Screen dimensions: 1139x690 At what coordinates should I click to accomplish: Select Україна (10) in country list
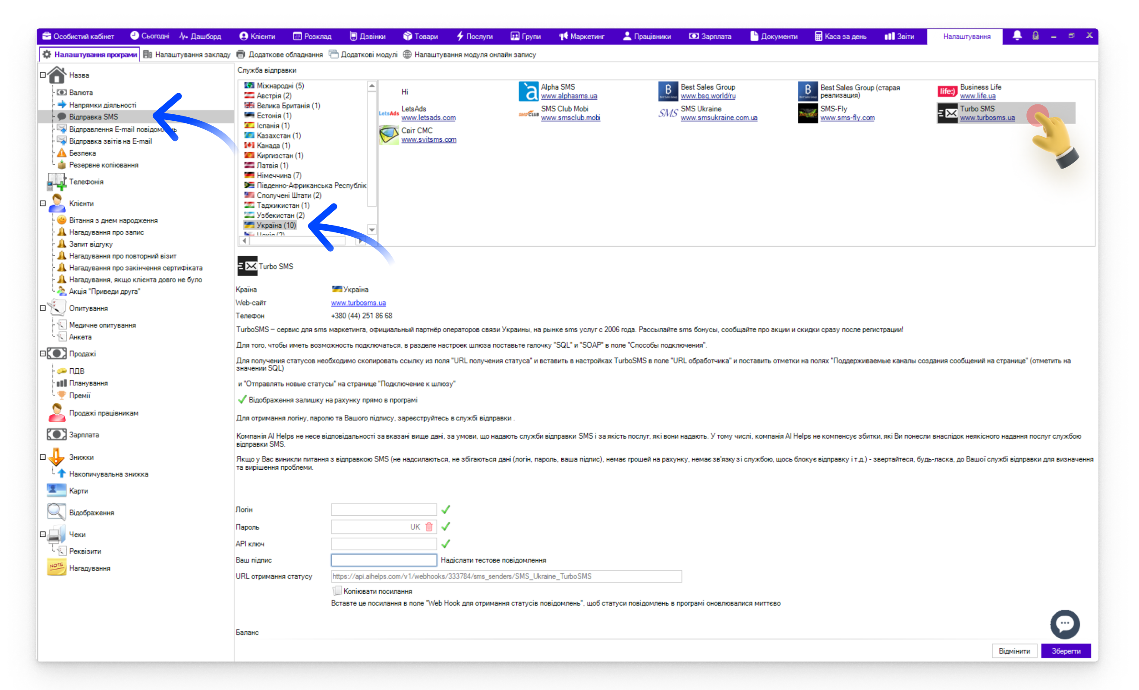(271, 225)
